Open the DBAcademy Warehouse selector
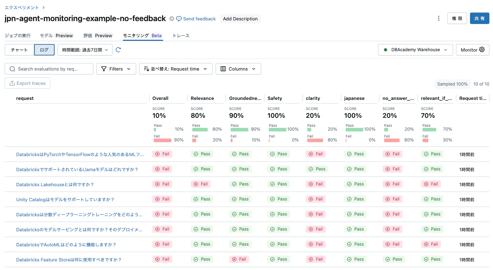The image size is (493, 270). coord(415,50)
